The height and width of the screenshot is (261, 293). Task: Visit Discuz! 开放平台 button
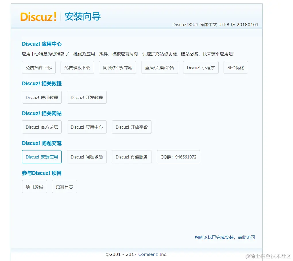(132, 127)
